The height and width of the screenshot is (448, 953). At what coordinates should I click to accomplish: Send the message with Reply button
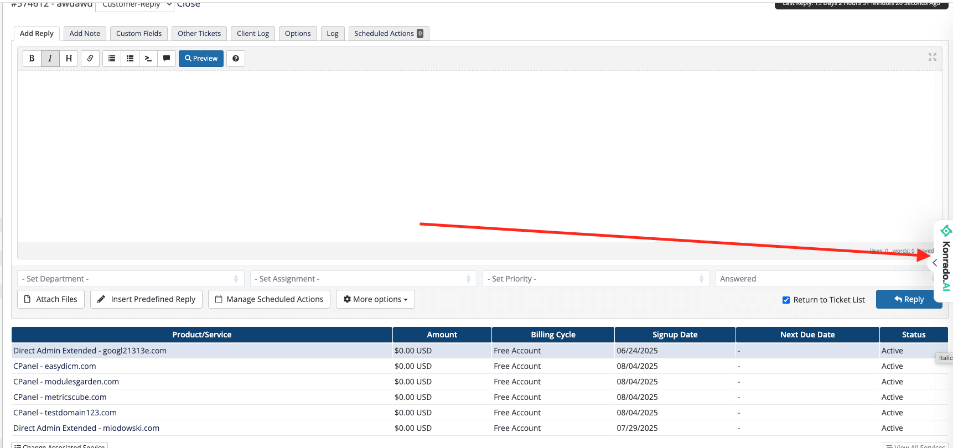point(908,299)
